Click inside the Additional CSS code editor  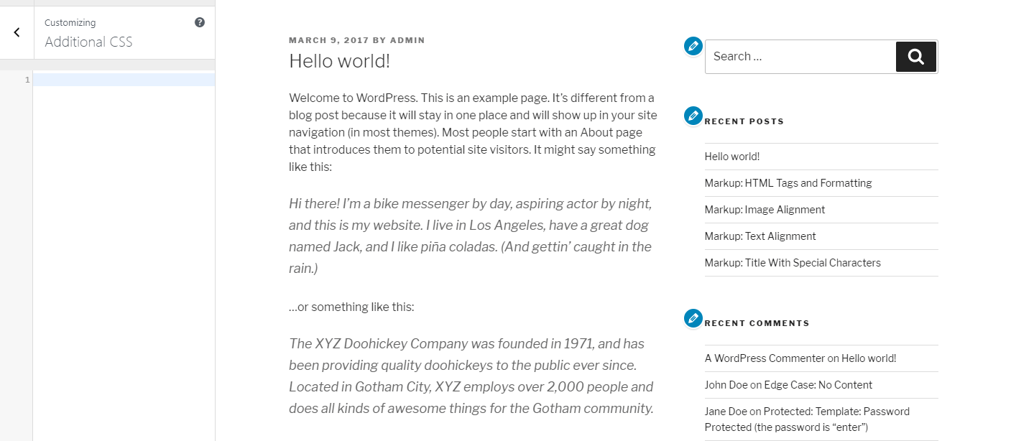tap(122, 79)
